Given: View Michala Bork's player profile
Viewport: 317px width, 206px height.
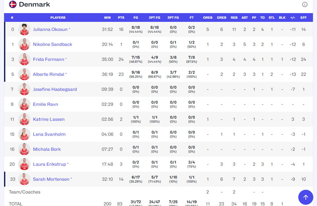Looking at the screenshot, I should click(x=47, y=149).
